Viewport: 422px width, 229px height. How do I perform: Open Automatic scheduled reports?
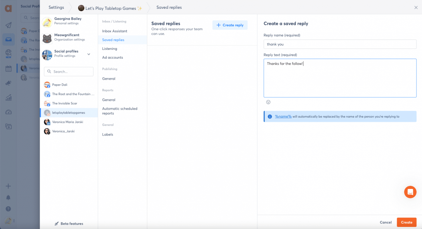[120, 111]
